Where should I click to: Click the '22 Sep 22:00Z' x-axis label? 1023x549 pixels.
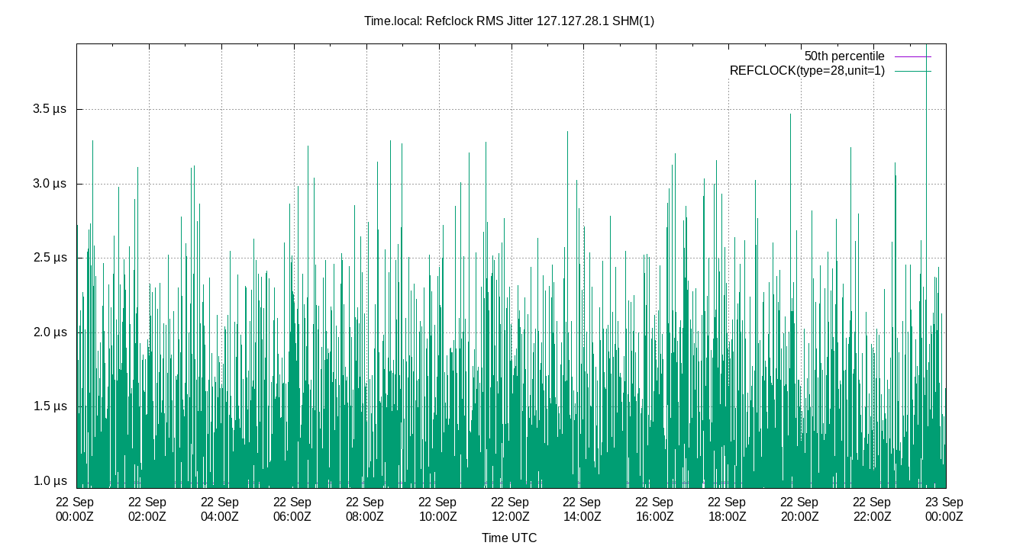click(x=873, y=509)
